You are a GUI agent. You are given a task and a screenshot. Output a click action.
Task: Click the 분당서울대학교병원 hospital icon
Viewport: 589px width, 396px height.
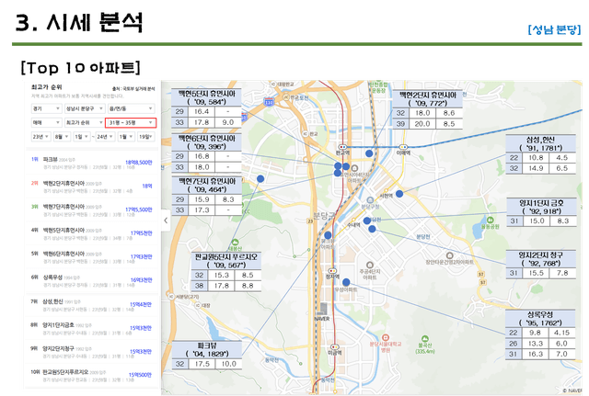click(x=385, y=337)
